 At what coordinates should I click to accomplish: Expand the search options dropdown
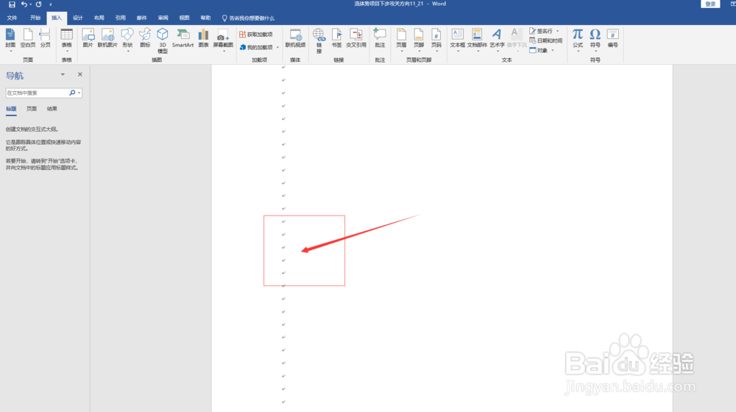[x=79, y=93]
